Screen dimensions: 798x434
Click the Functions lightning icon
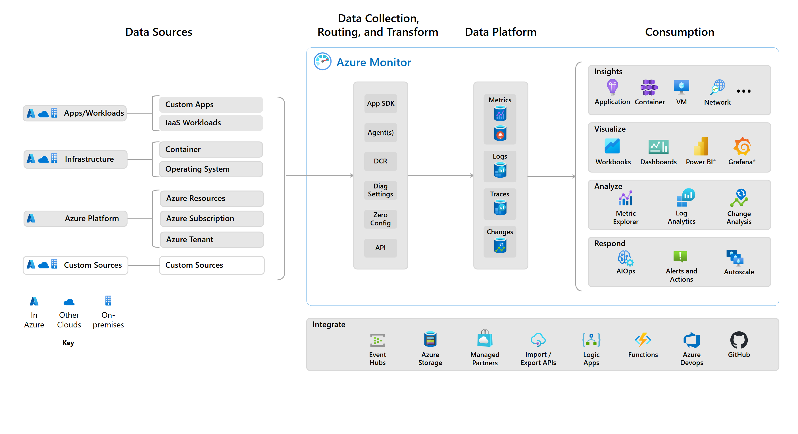tap(643, 340)
